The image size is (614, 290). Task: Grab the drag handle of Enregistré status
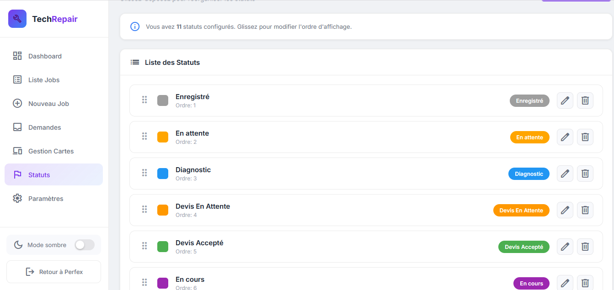144,99
